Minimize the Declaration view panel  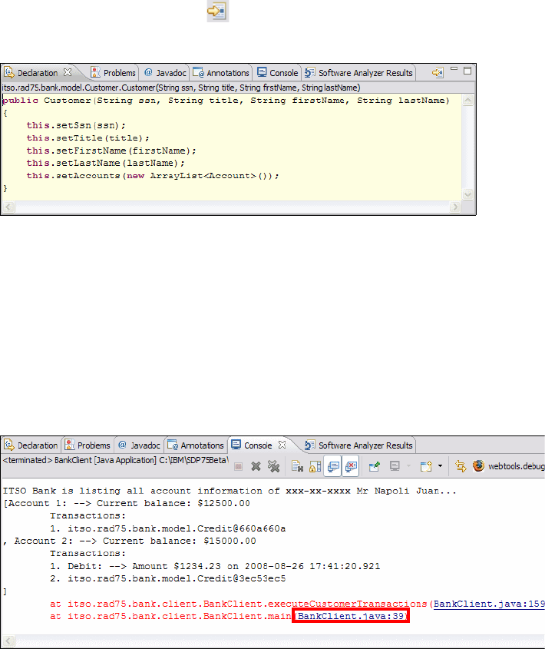click(x=454, y=70)
